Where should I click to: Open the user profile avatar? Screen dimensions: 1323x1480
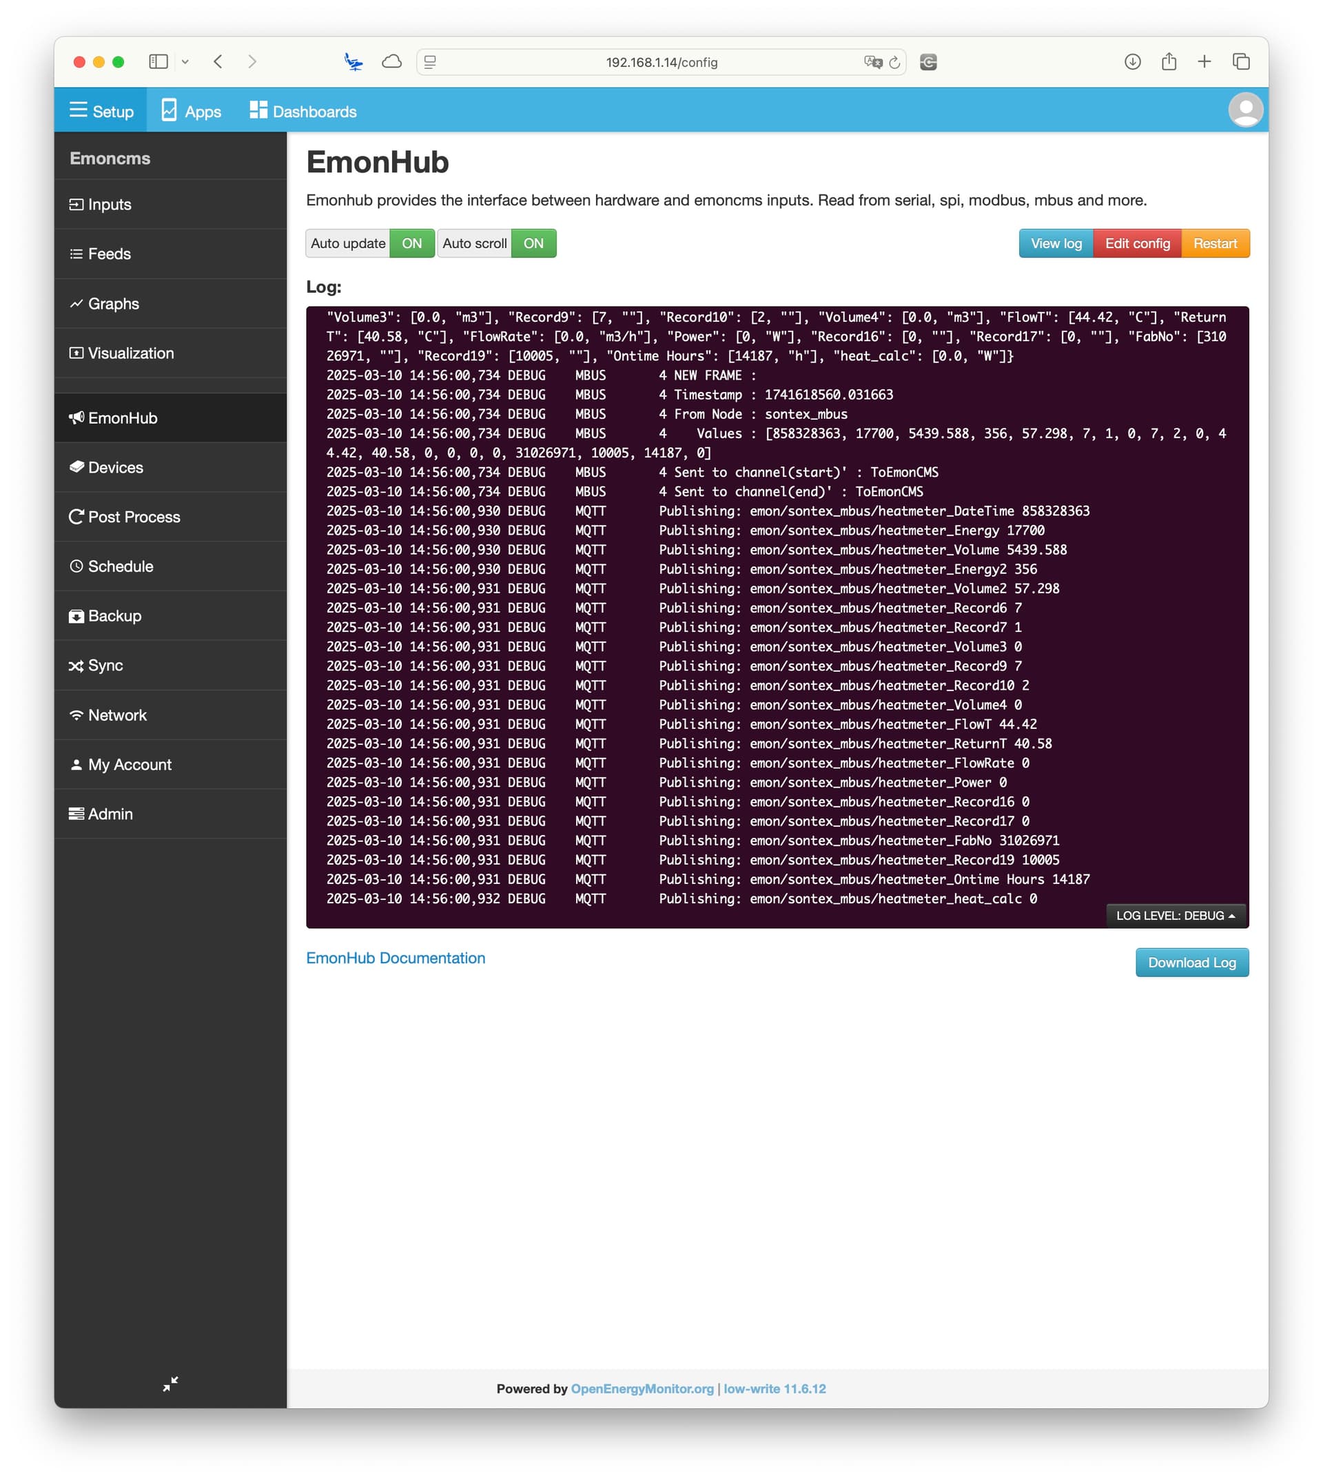pyautogui.click(x=1245, y=110)
